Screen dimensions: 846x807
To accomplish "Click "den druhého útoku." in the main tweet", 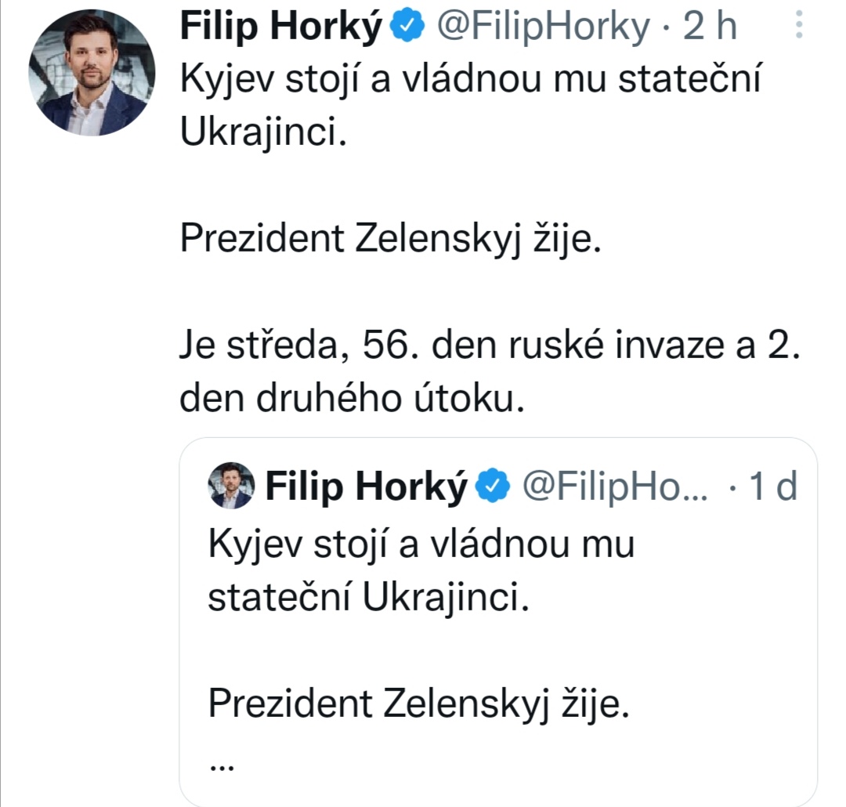I will pos(350,400).
